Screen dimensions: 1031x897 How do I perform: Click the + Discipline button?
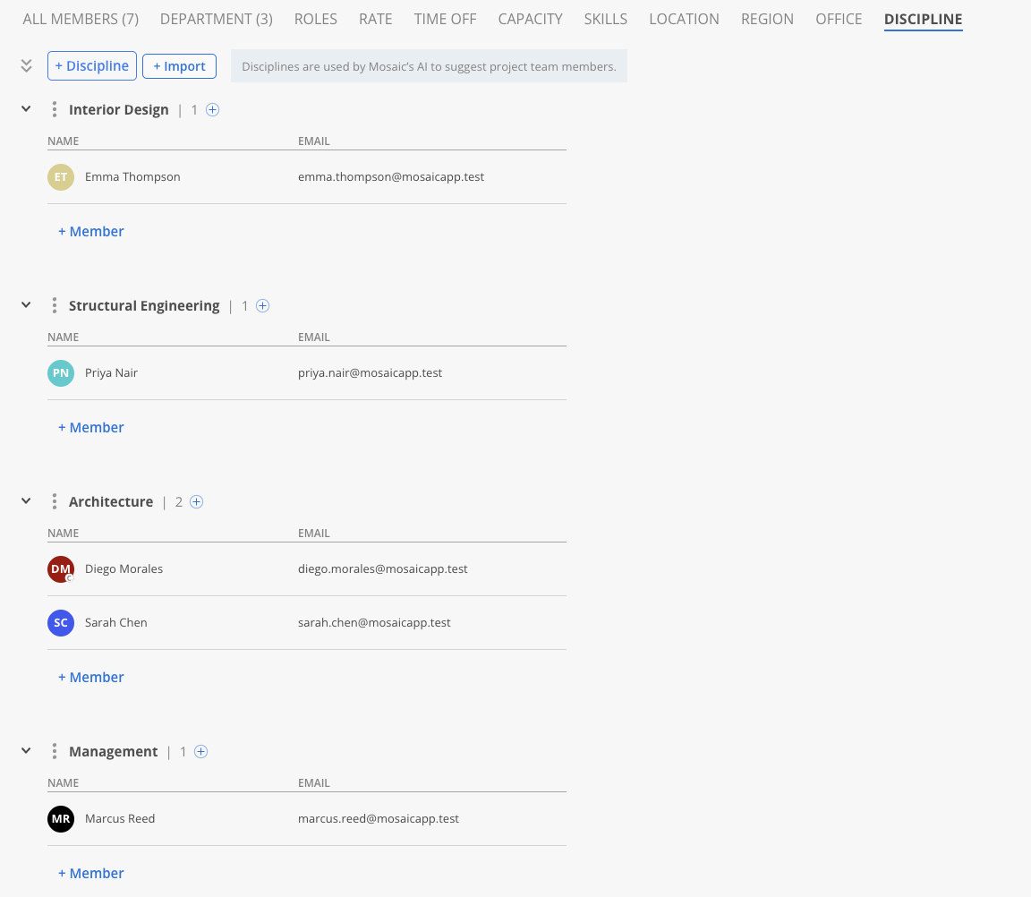click(92, 65)
